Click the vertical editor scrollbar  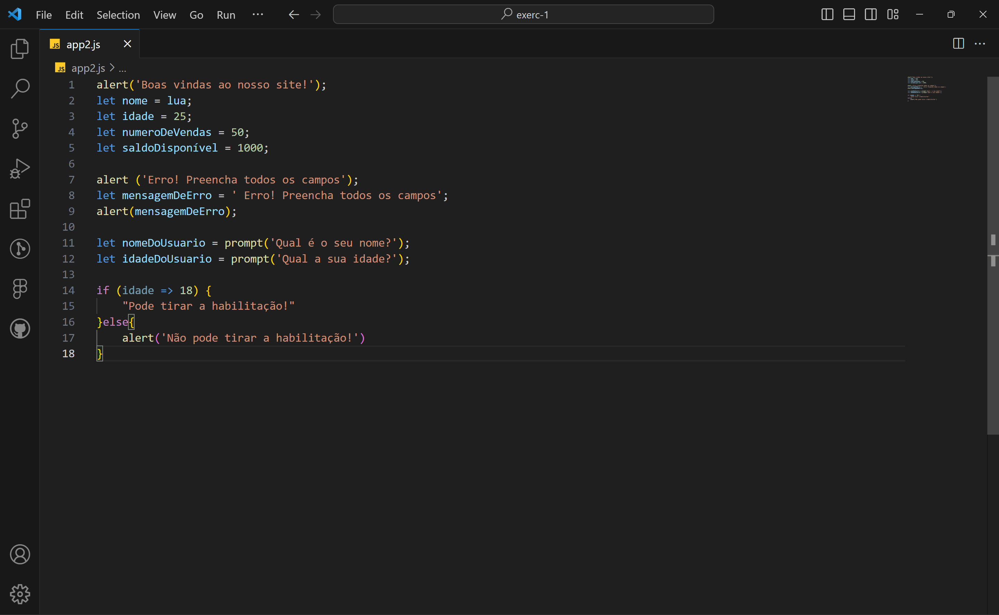click(x=993, y=256)
